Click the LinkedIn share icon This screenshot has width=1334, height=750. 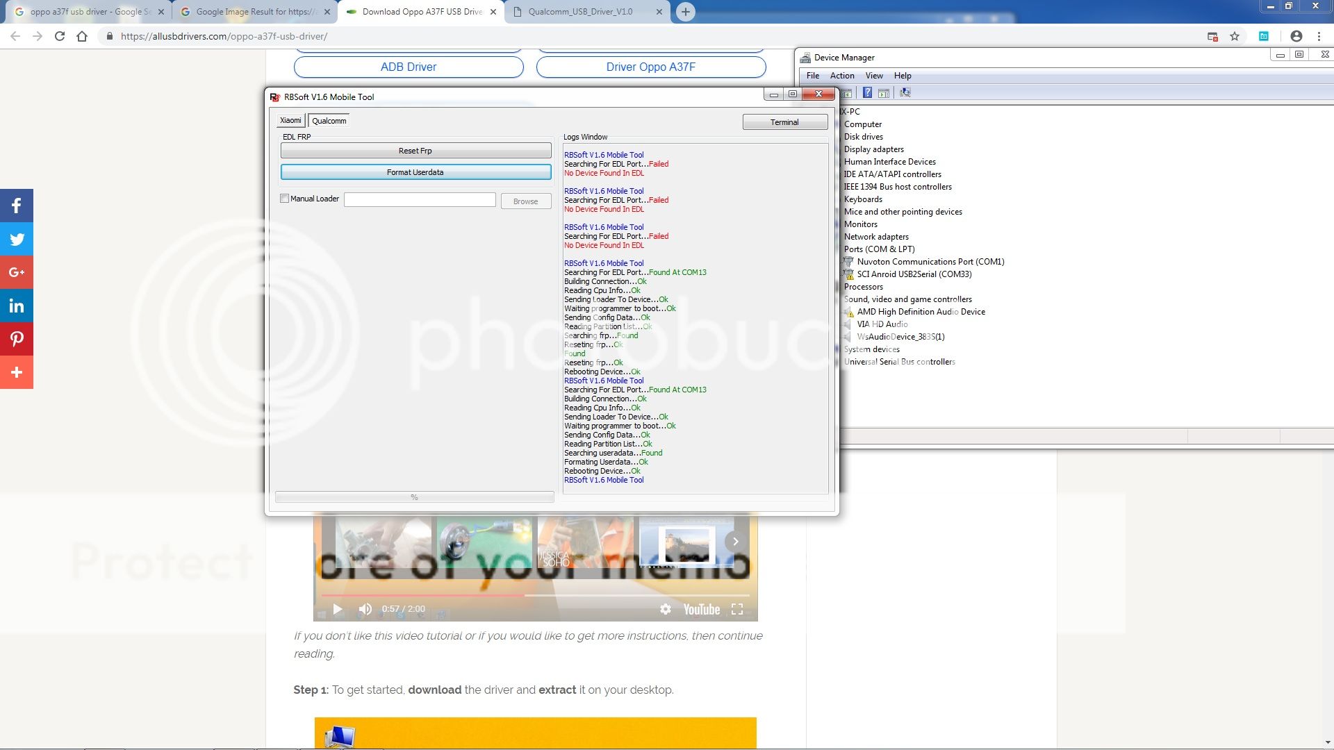coord(17,306)
